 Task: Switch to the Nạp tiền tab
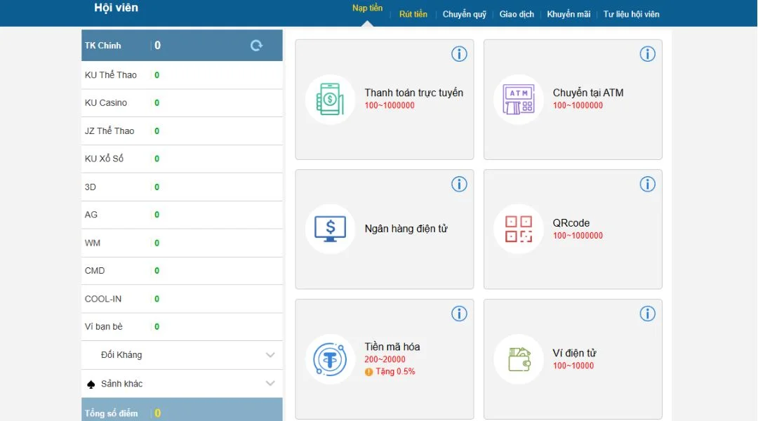[367, 8]
